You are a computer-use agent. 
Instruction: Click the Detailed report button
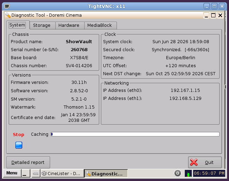click(28, 163)
